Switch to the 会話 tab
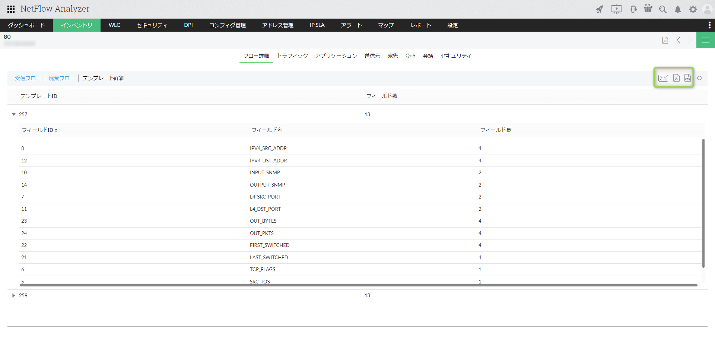Viewport: 715px width, 349px height. click(428, 56)
